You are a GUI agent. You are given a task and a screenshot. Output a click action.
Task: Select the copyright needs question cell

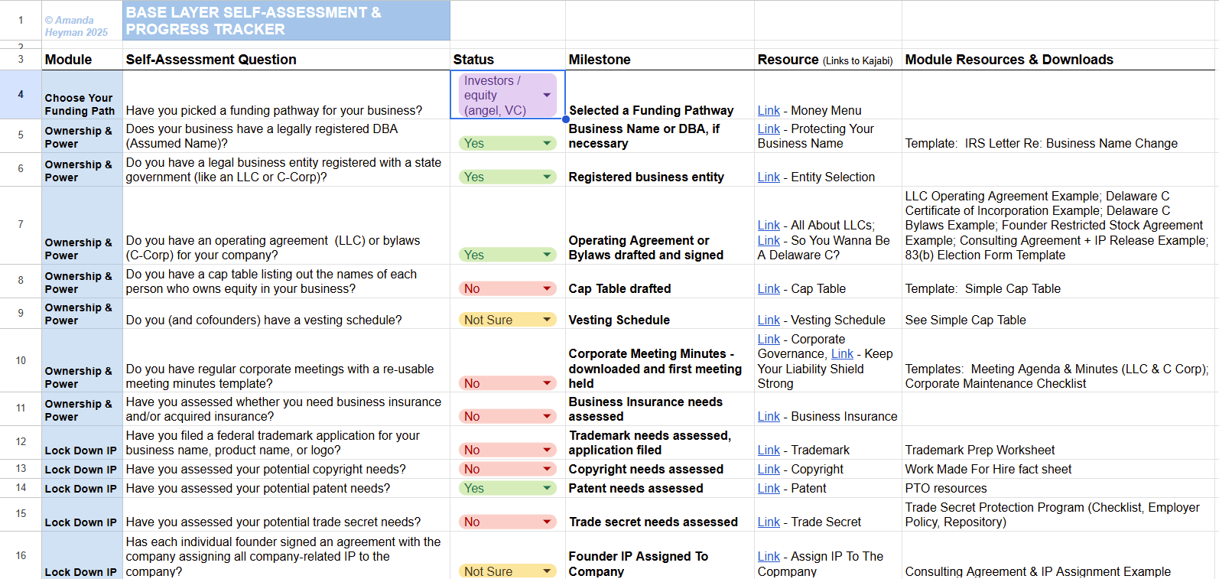pos(286,469)
